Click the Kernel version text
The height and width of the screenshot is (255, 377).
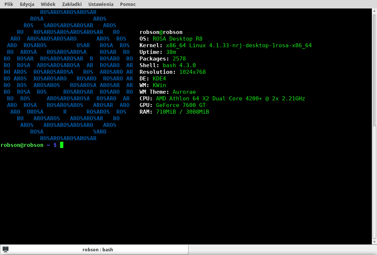[239, 45]
